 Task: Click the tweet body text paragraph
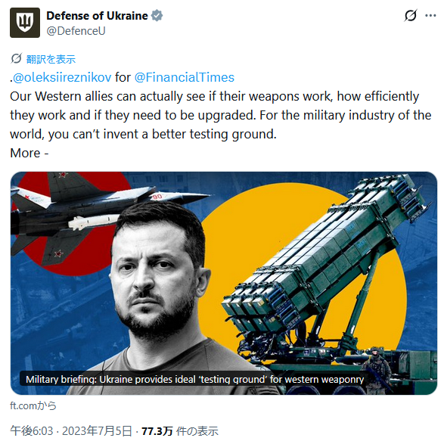click(x=220, y=115)
